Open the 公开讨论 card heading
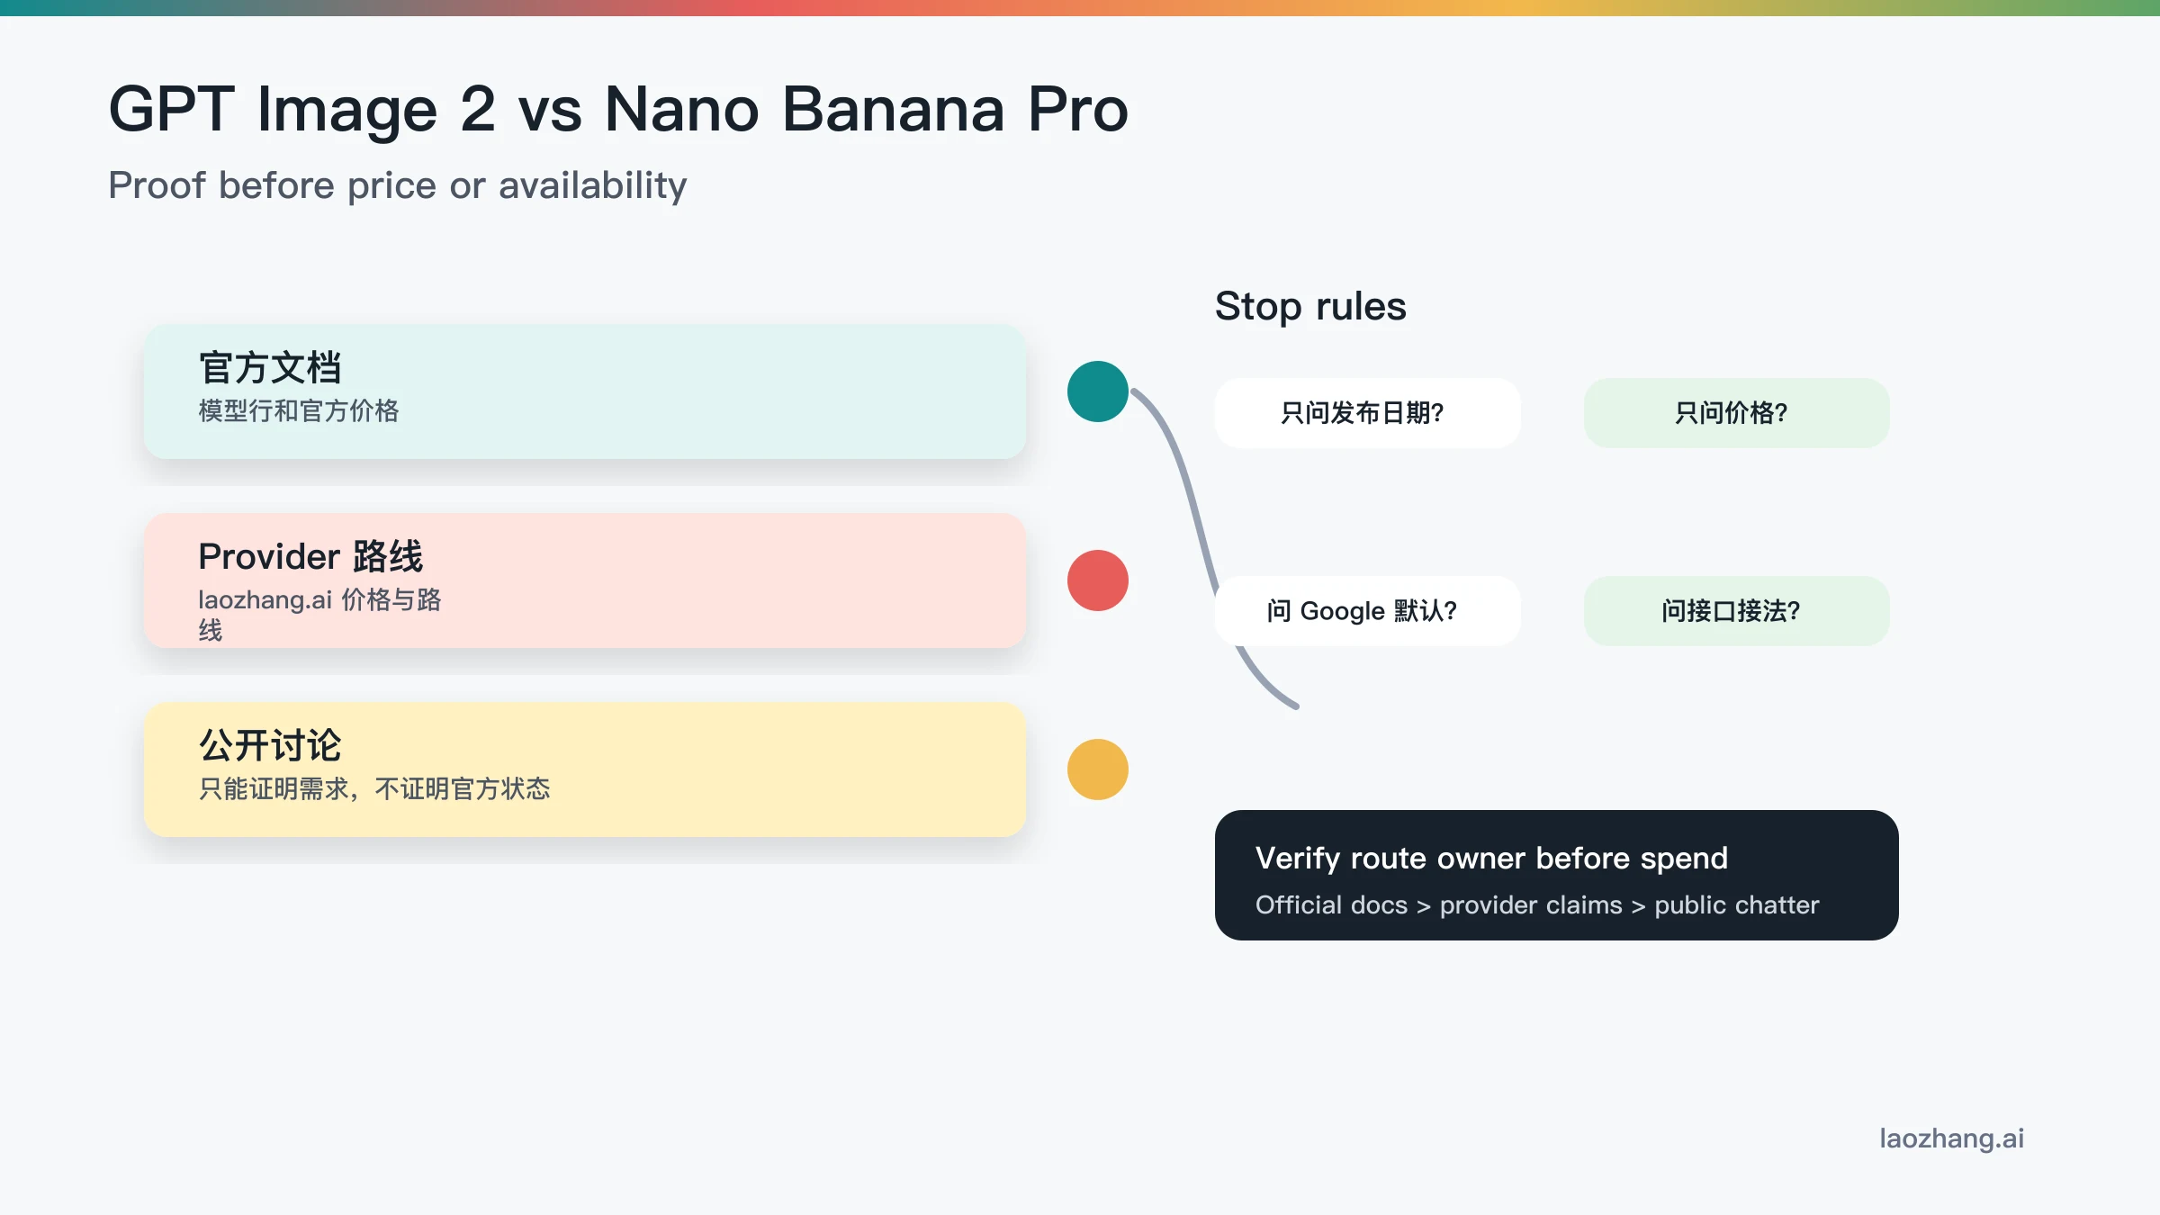2160x1215 pixels. click(x=270, y=746)
